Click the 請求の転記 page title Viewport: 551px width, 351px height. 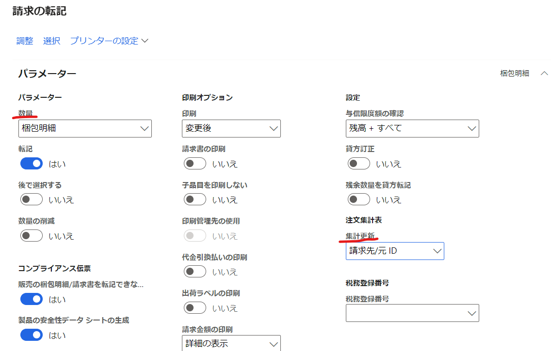[x=39, y=11]
